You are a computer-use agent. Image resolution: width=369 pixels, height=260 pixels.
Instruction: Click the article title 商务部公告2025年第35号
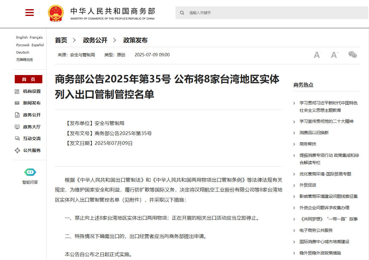pos(167,87)
